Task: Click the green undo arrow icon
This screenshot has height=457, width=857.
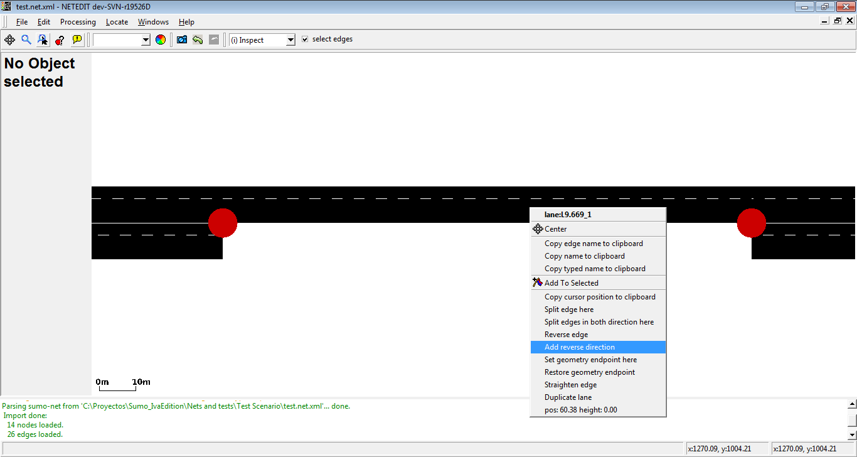Action: point(198,40)
